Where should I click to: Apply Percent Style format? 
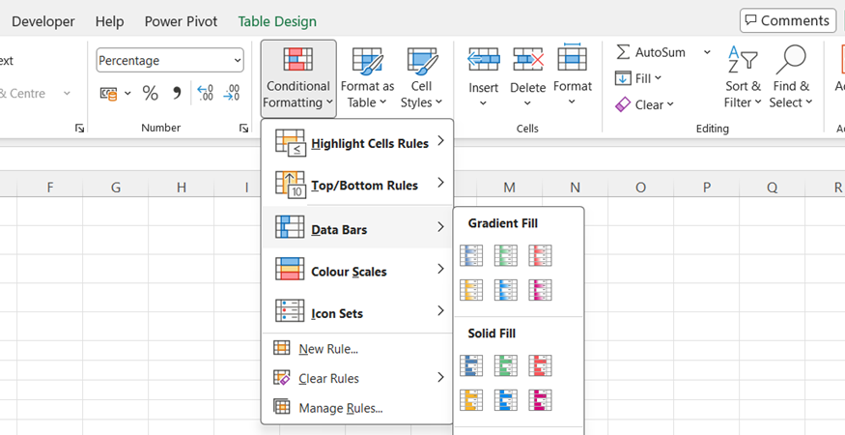click(x=151, y=94)
